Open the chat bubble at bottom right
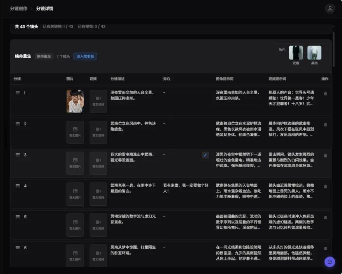This screenshot has height=274, width=342. coord(329,262)
